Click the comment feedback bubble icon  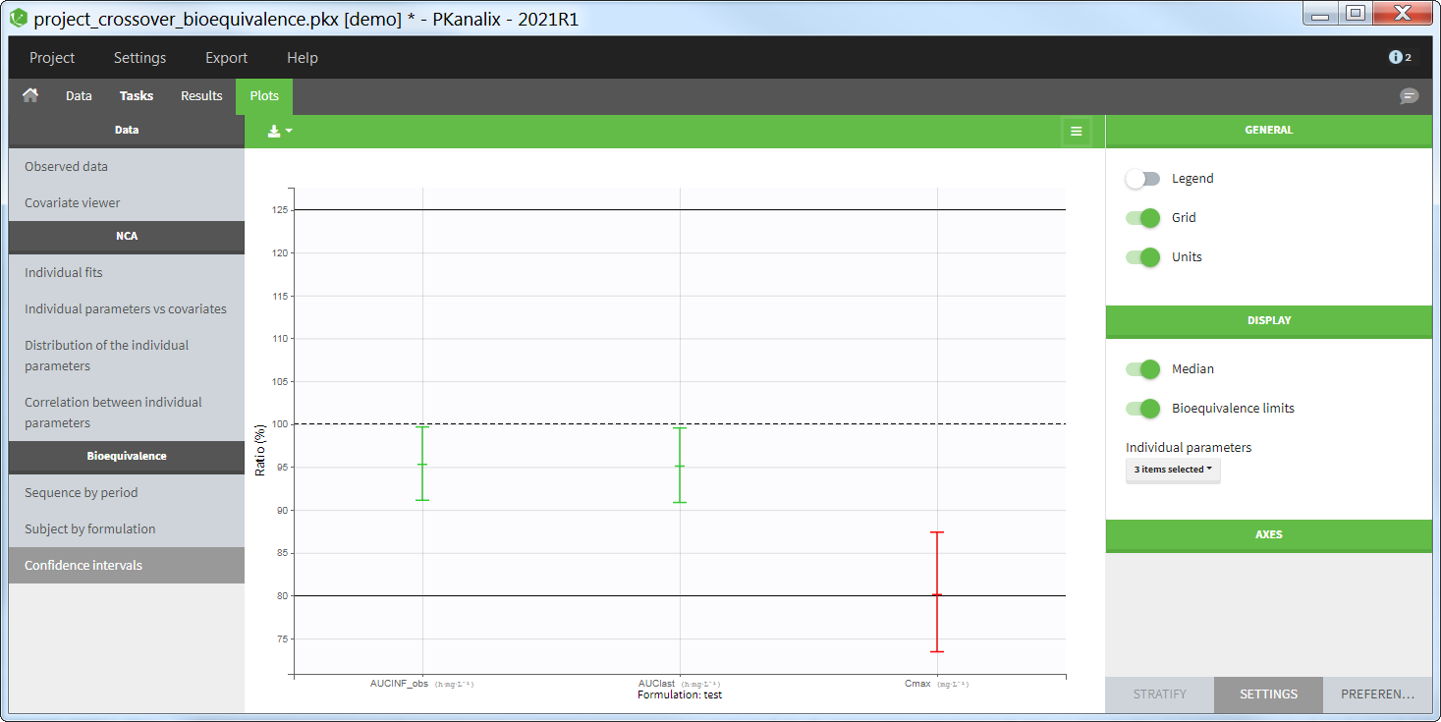tap(1409, 96)
